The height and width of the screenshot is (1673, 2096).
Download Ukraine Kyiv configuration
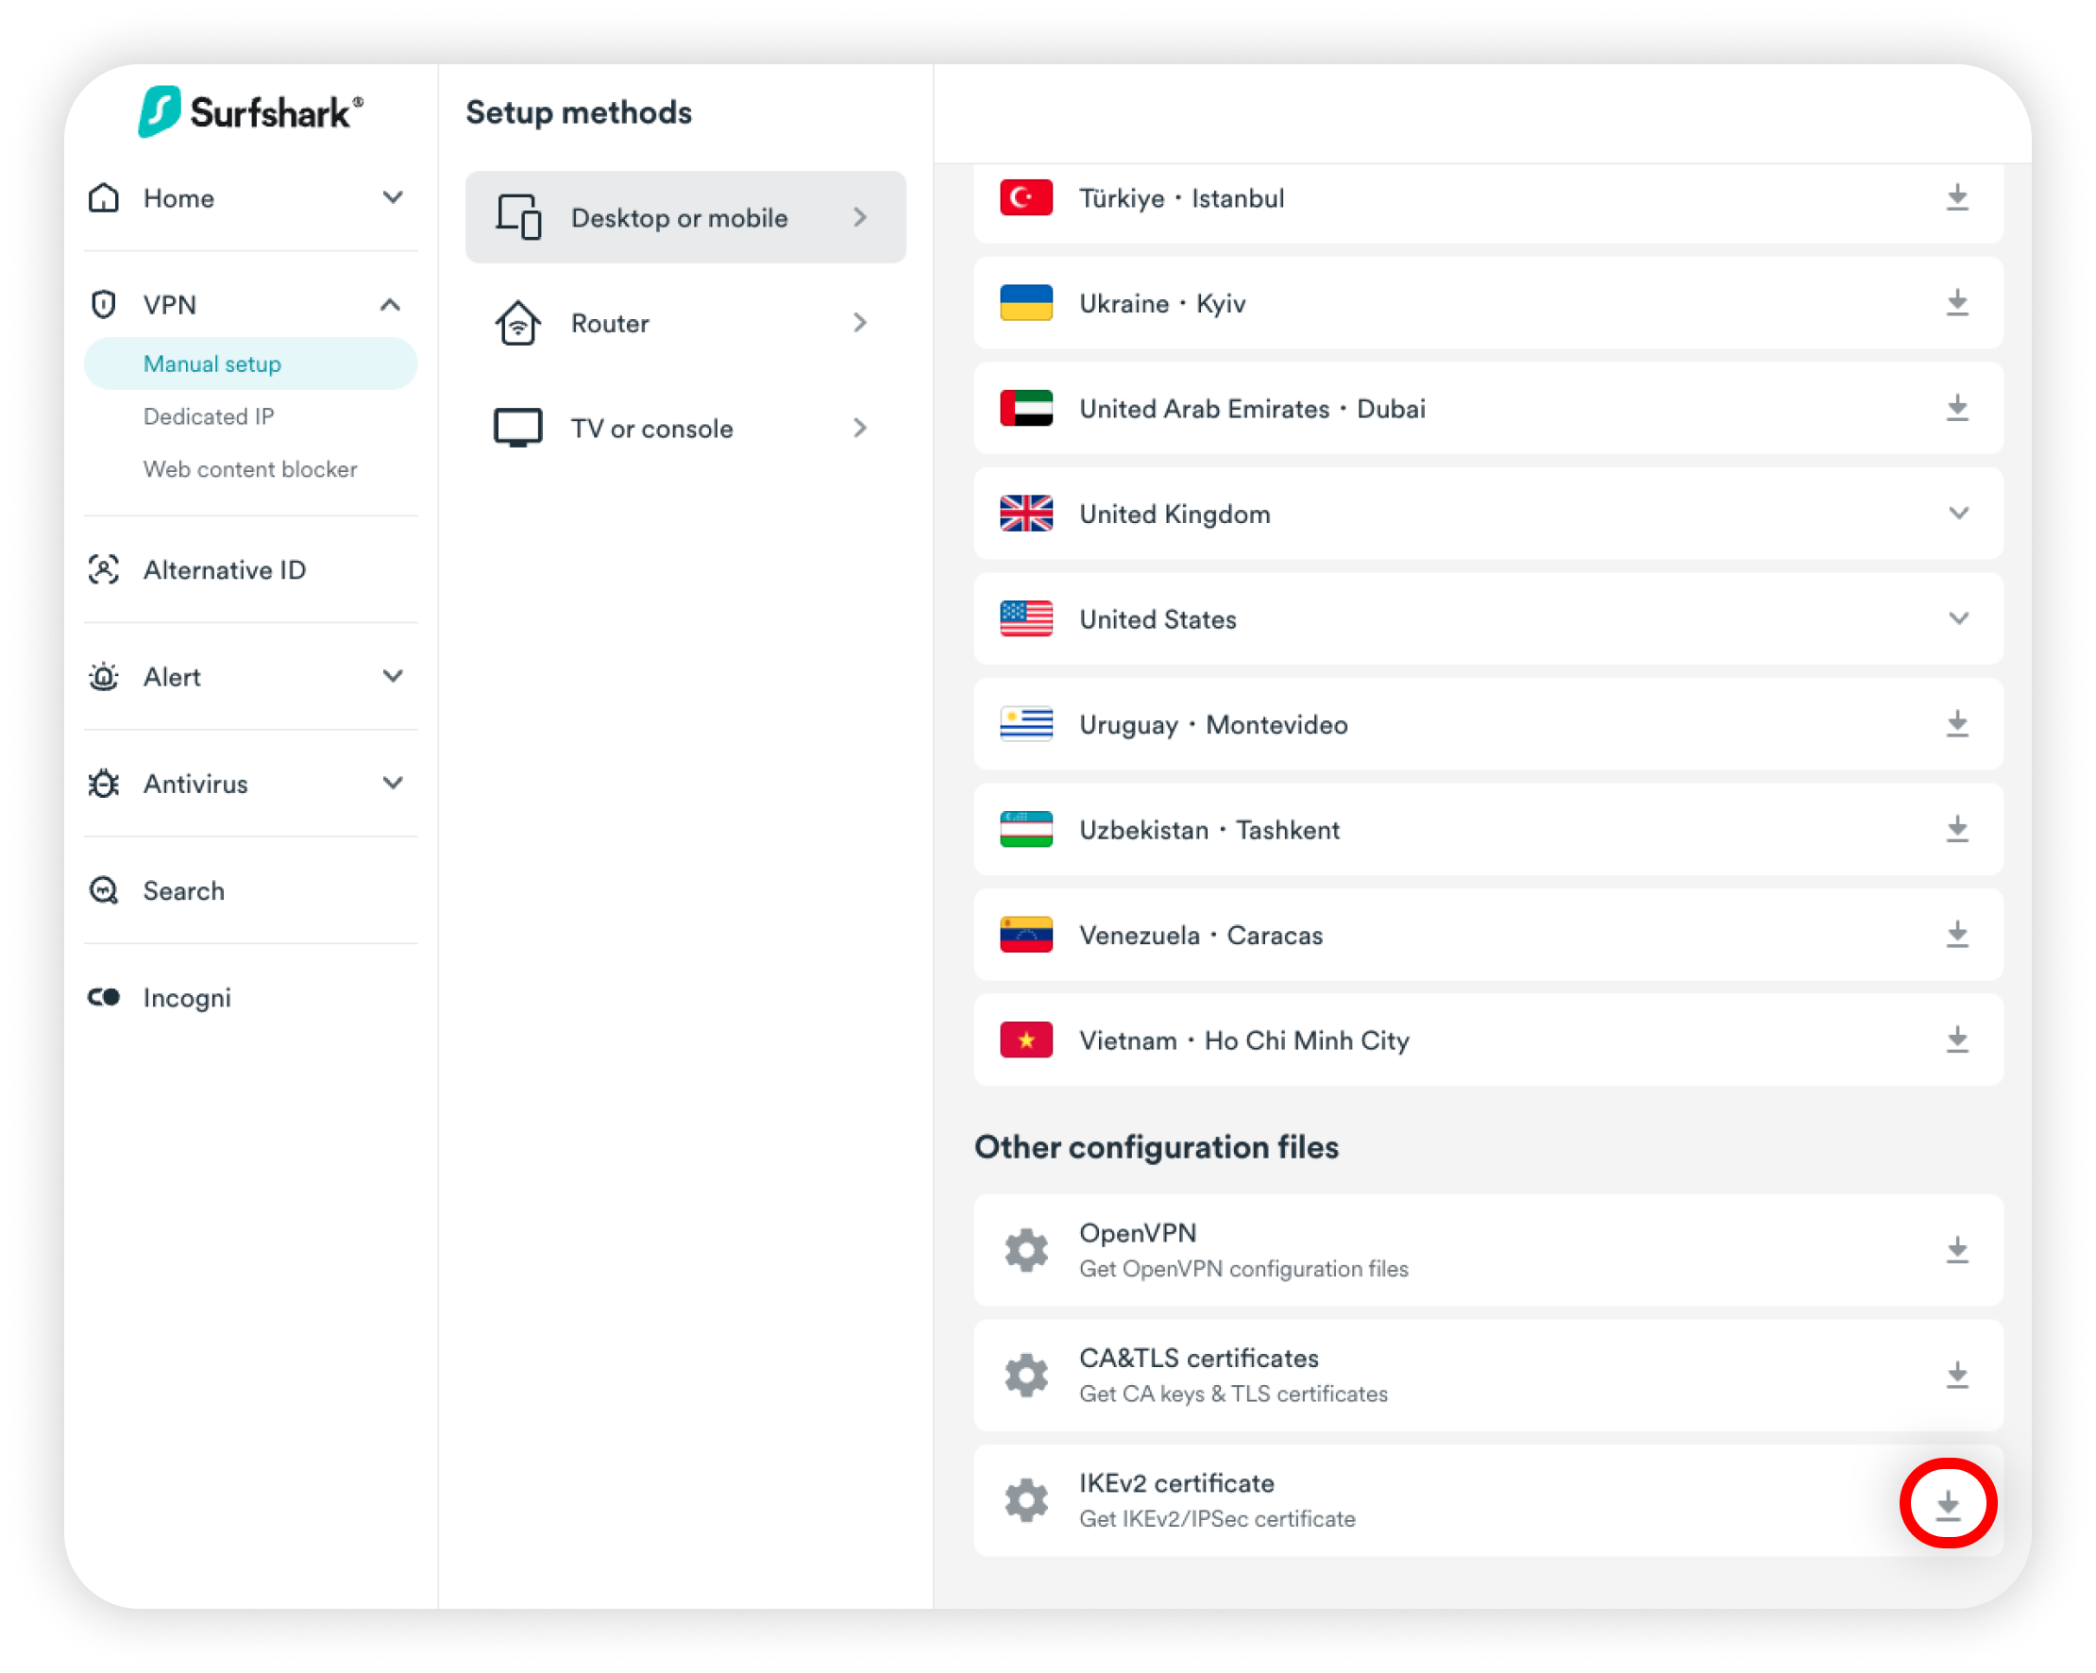point(1956,303)
